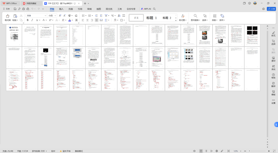Click the zoom slider handle
278x153 pixels.
pyautogui.click(x=249, y=151)
